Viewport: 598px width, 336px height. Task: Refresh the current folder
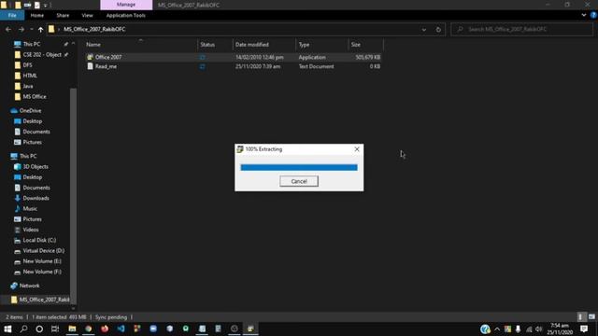click(x=438, y=29)
